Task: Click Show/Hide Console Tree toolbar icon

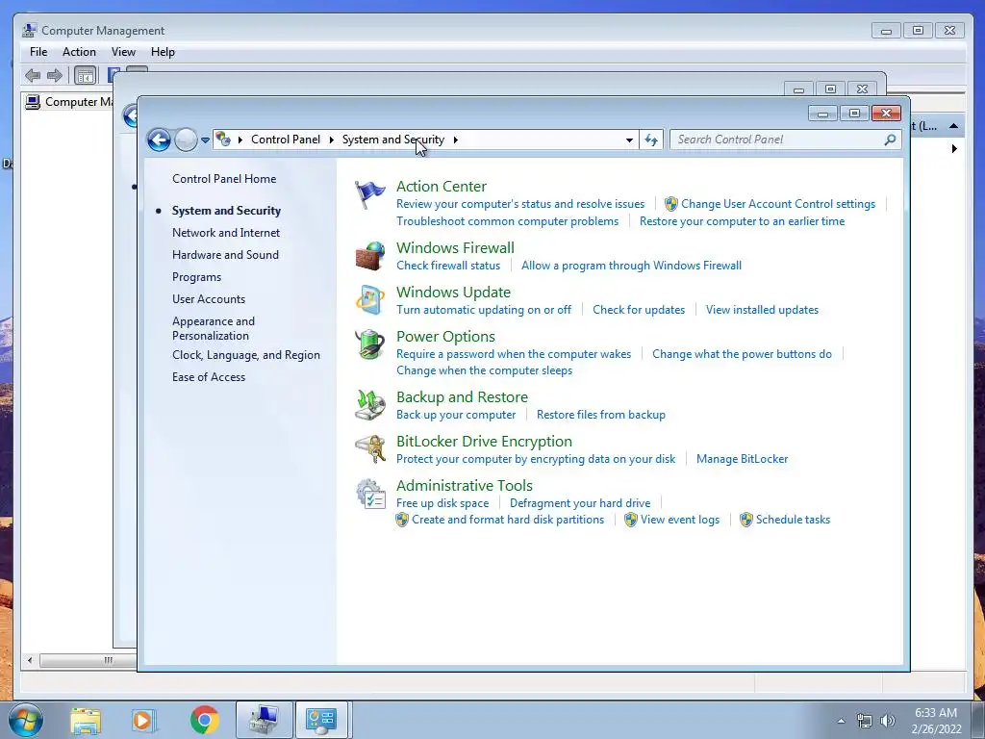Action: tap(85, 76)
